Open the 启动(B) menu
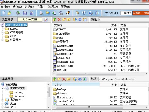The image size is (149, 112). [x=29, y=7]
